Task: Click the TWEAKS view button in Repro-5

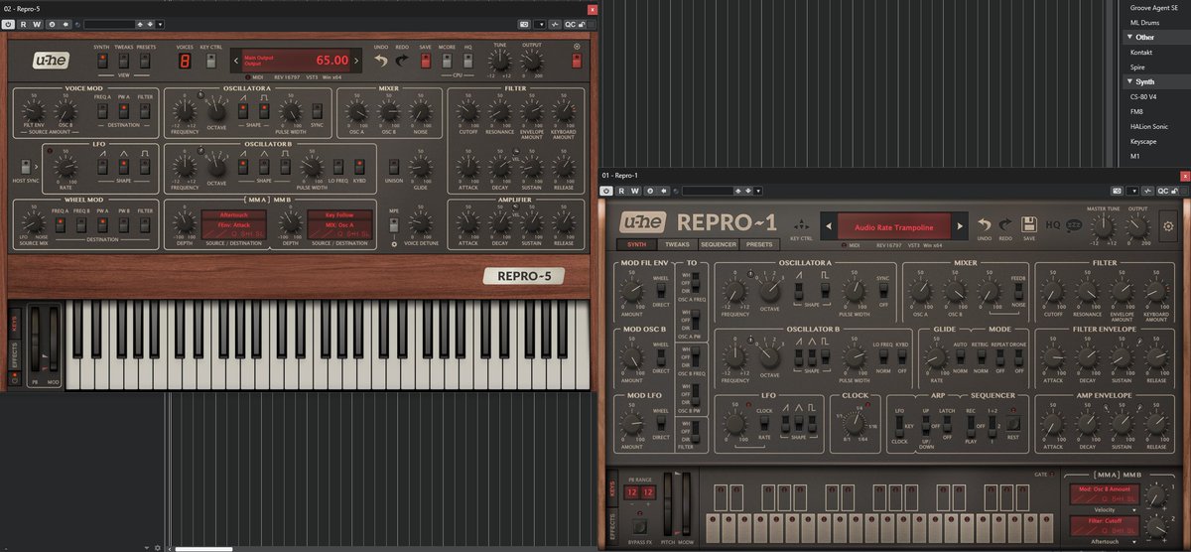Action: [x=123, y=61]
